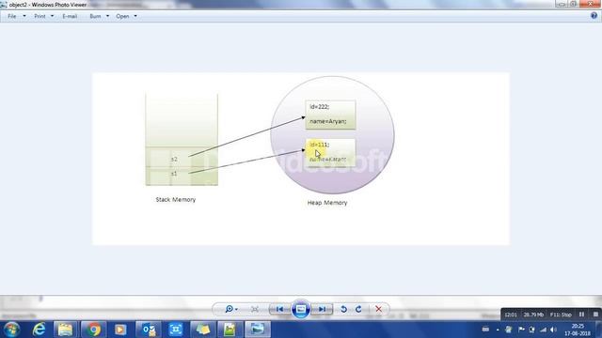Click the actual size button

[x=255, y=309]
